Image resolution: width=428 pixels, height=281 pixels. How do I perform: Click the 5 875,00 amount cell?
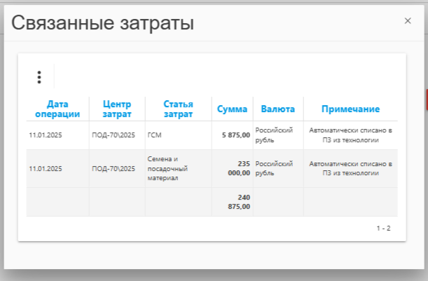235,135
